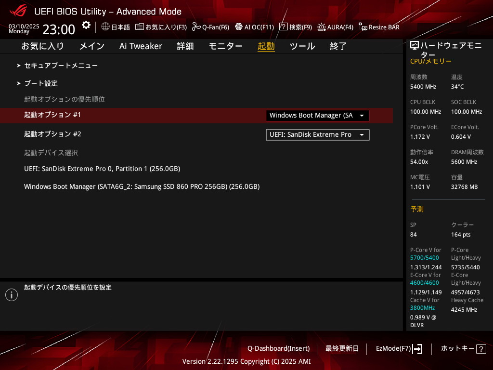Screen dimensions: 493x370
Task: Click the 5400 MHz frequency value
Action: [423, 87]
